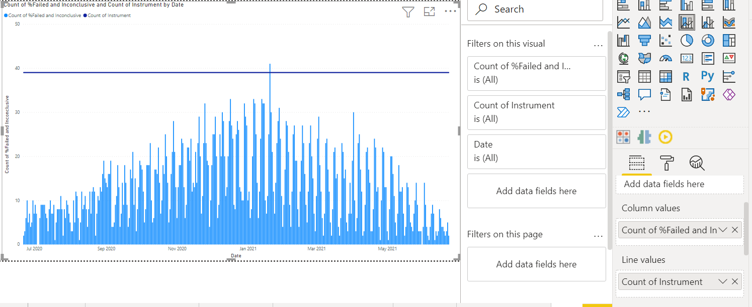Select the KPI visualization

click(729, 58)
